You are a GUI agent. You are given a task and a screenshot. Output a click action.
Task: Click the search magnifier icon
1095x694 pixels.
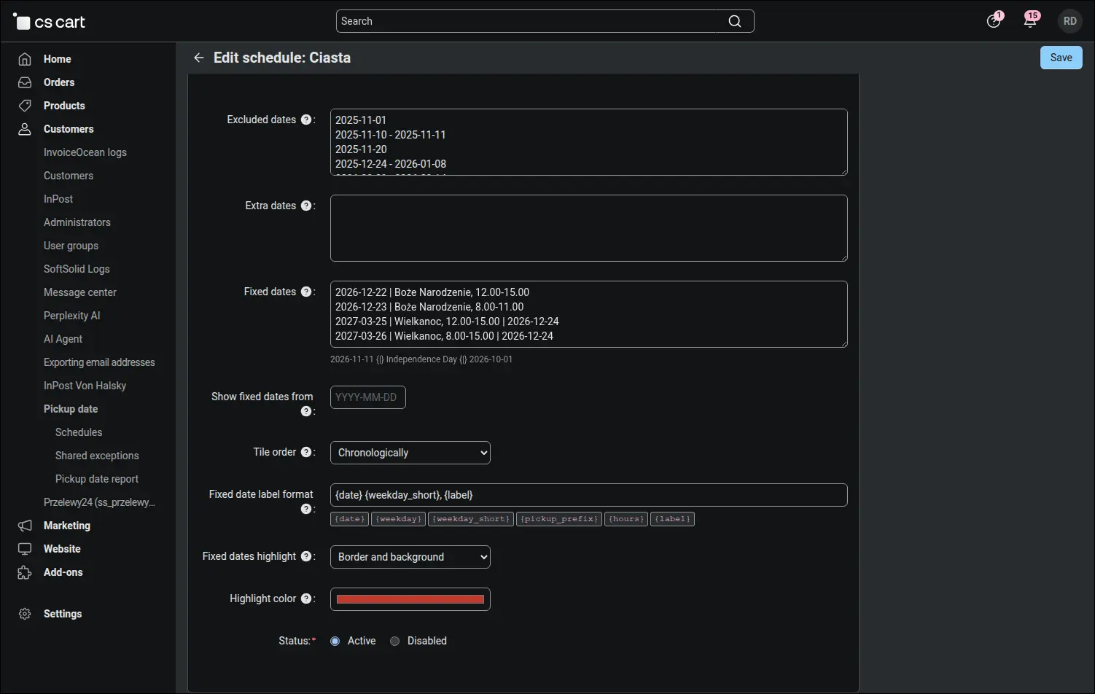735,21
